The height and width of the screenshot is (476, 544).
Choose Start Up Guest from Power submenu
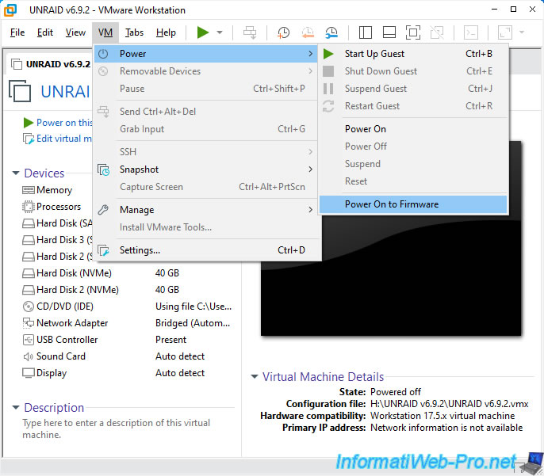coord(374,54)
